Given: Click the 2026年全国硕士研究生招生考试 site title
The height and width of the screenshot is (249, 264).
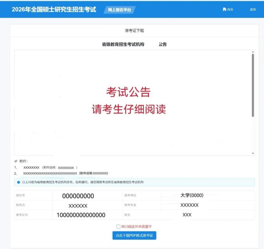Looking at the screenshot, I should (x=53, y=9).
